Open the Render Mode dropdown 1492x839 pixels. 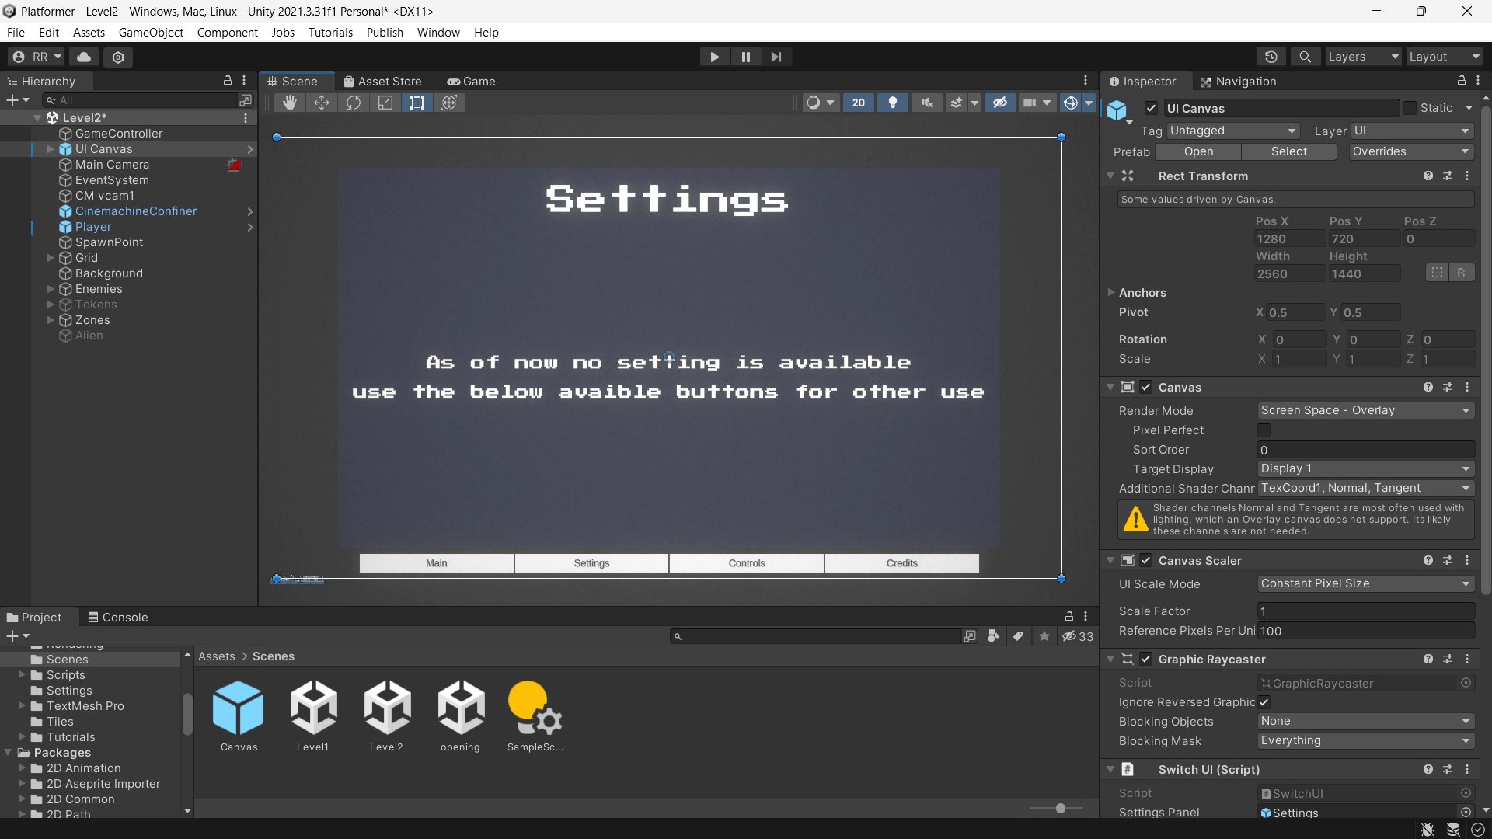[x=1366, y=410]
